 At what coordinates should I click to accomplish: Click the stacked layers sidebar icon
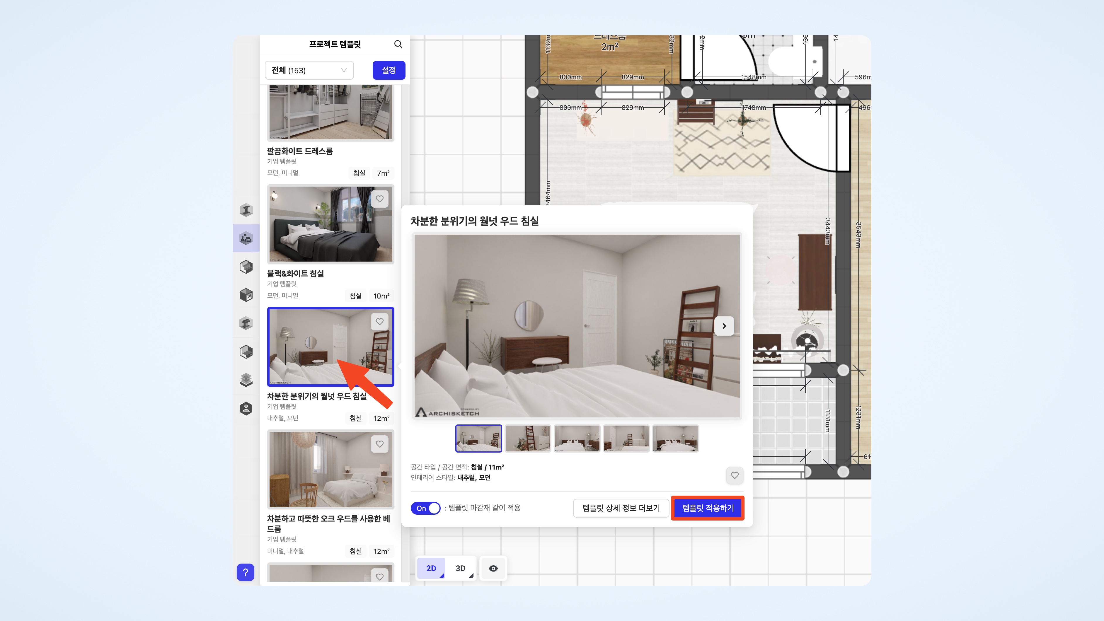point(246,380)
